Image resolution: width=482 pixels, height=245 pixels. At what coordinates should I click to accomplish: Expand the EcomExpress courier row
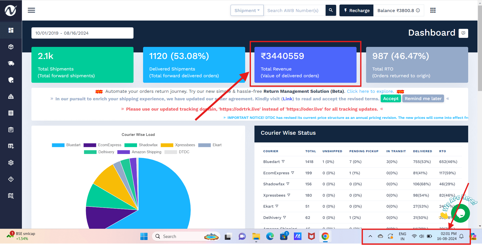[x=293, y=173]
